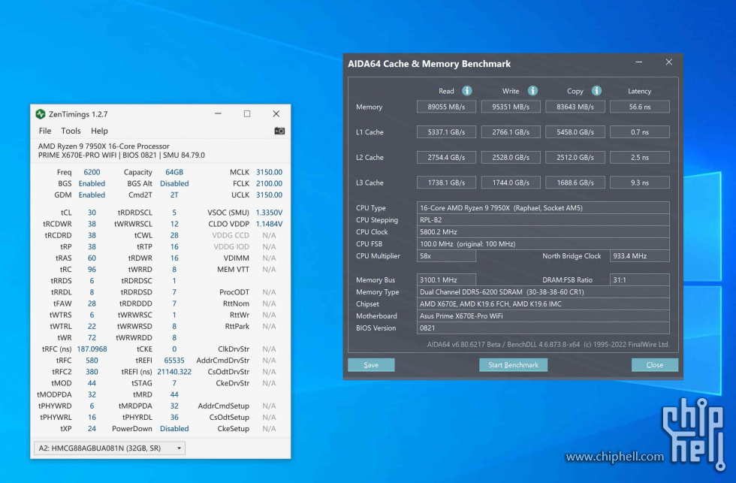Click the Memory Copy 83643 MB/s field

coord(575,107)
